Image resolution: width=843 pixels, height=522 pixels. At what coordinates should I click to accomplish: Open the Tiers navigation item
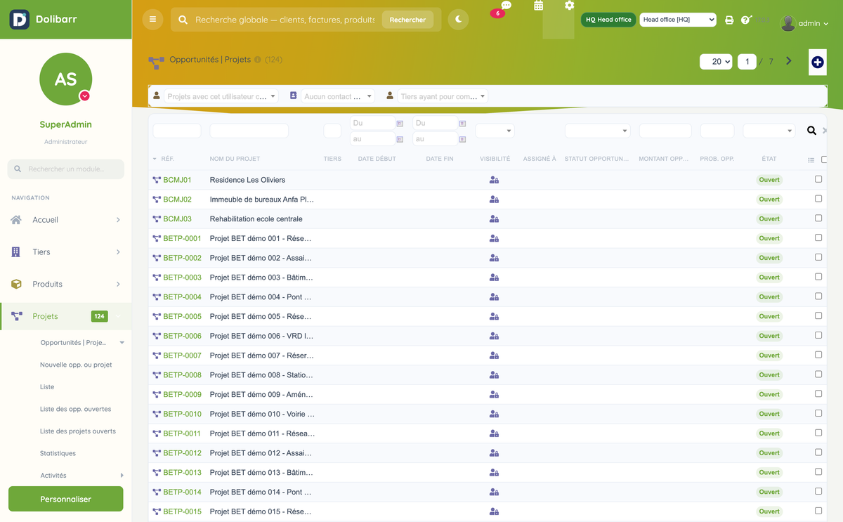pos(65,252)
